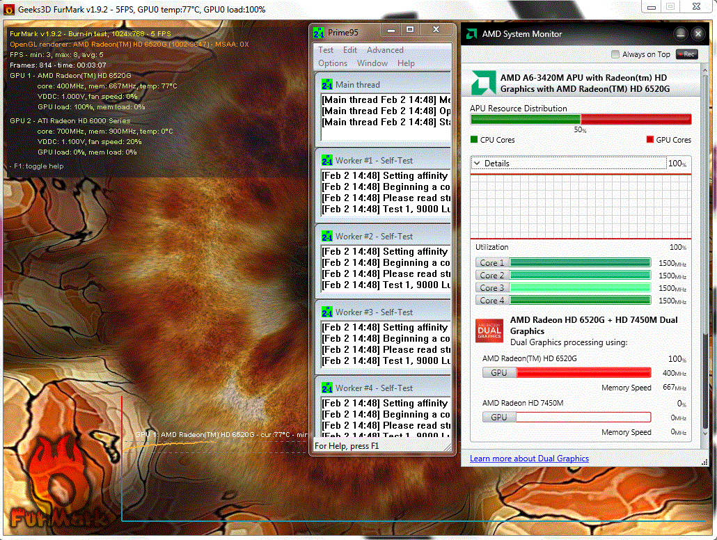Select the Worker #3 - Self-Test title bar
The image size is (717, 540).
coord(383,312)
